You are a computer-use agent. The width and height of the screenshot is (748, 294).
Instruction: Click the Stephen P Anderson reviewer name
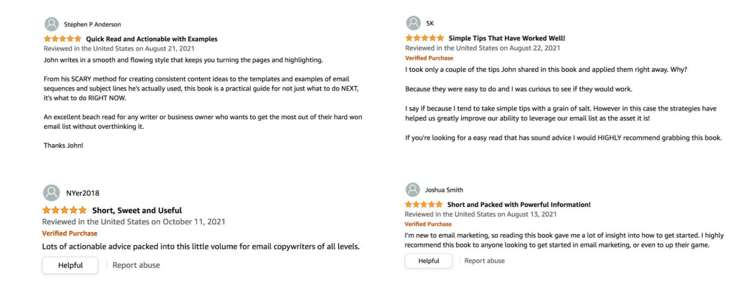click(x=92, y=24)
